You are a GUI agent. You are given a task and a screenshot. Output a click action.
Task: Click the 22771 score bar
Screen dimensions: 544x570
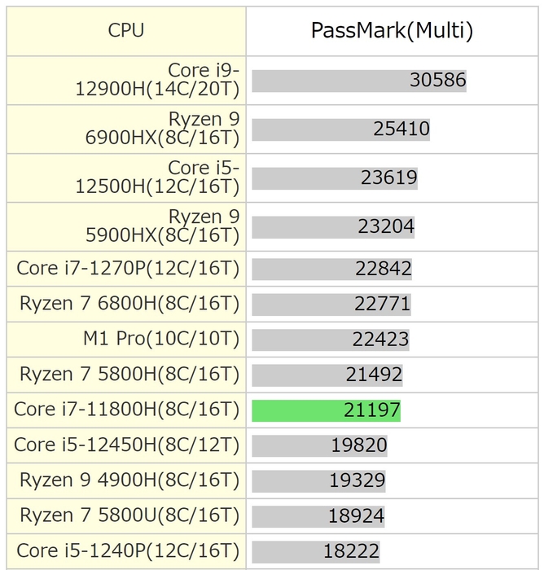coord(331,305)
